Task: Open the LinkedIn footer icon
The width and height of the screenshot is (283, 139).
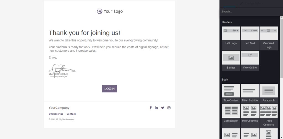Action: [x=156, y=108]
